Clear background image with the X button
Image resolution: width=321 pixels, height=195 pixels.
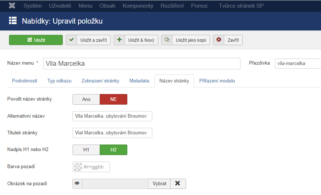pos(178,183)
